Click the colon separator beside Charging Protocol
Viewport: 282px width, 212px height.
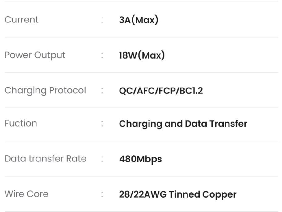[x=102, y=91]
